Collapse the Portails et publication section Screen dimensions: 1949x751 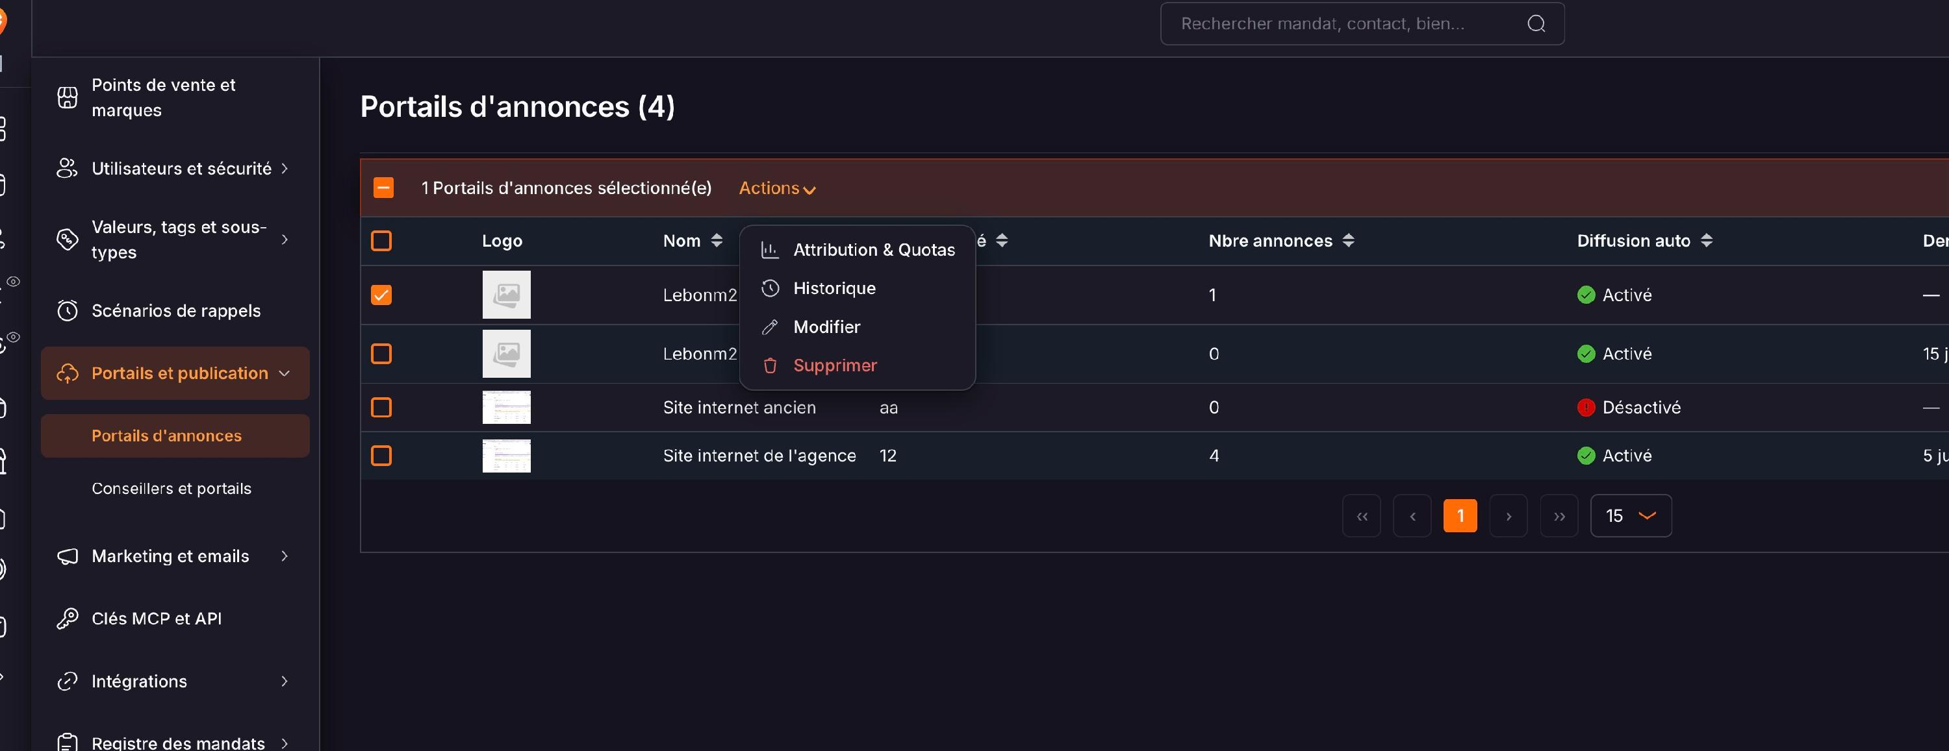tap(175, 373)
